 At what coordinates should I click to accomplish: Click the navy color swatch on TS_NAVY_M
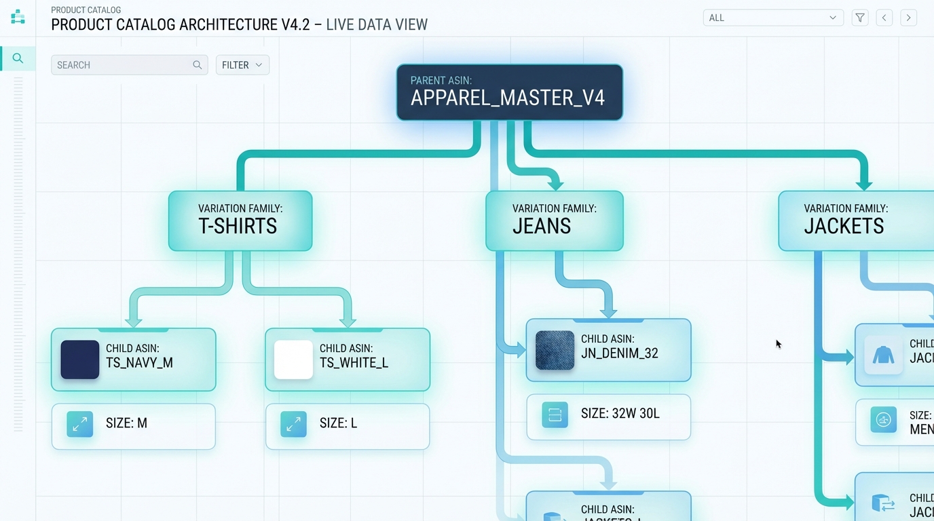pos(79,360)
